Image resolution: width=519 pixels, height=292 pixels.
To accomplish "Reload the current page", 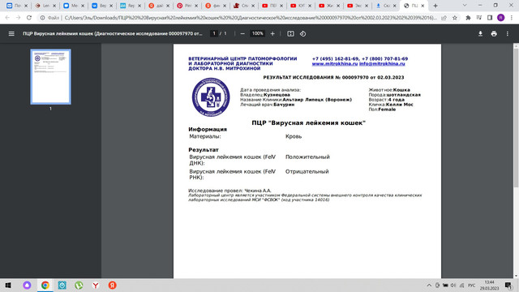I will [x=29, y=18].
